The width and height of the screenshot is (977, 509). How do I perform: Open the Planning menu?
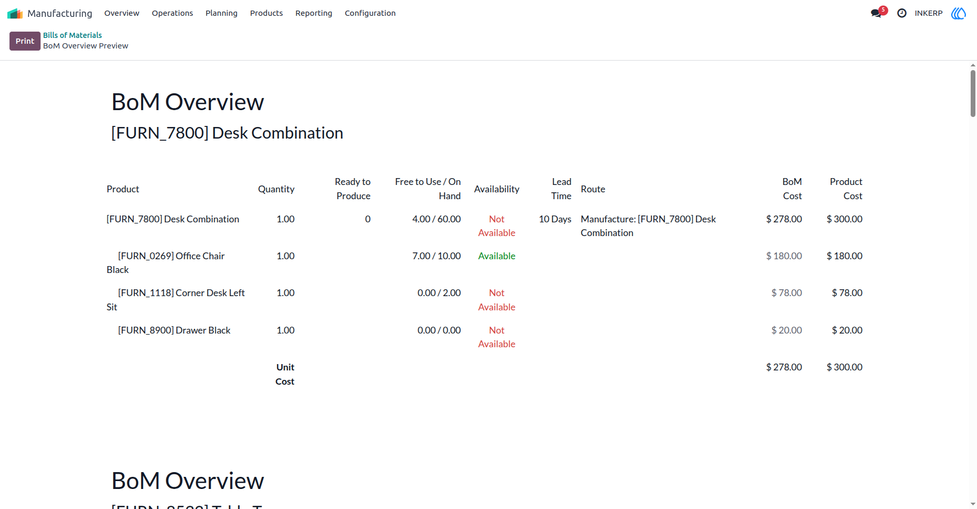pyautogui.click(x=221, y=13)
